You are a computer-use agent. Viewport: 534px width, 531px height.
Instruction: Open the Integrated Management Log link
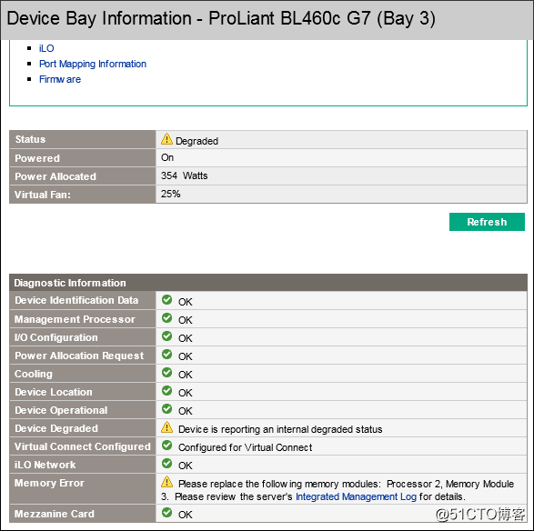[356, 496]
